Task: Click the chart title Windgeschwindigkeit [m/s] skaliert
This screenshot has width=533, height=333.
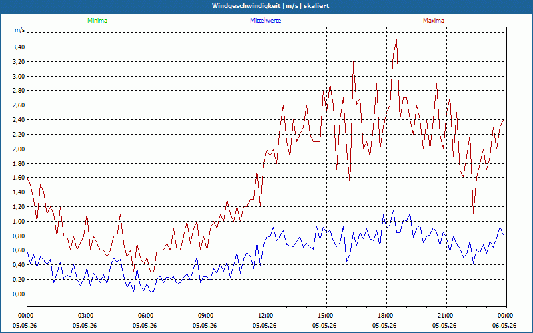Action: (270, 6)
